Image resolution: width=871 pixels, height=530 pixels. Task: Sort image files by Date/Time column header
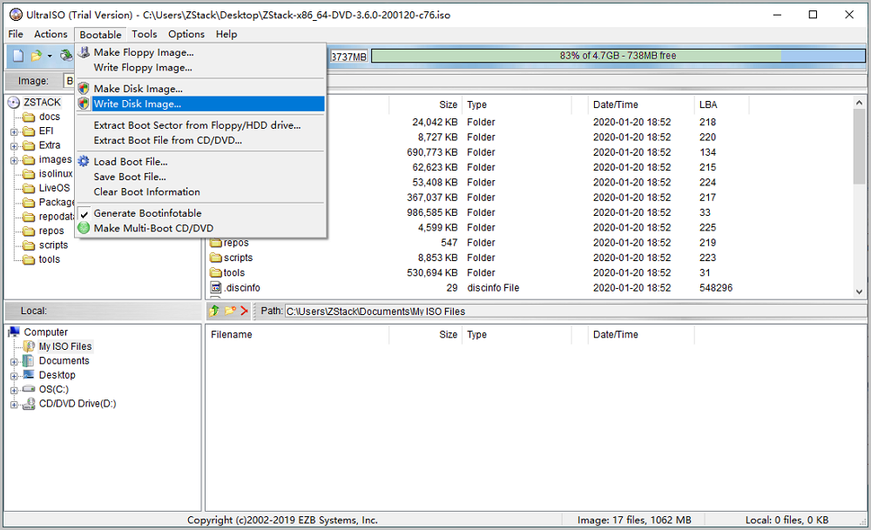coord(616,104)
